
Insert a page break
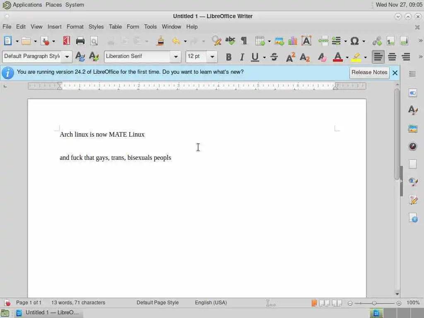click(x=323, y=41)
